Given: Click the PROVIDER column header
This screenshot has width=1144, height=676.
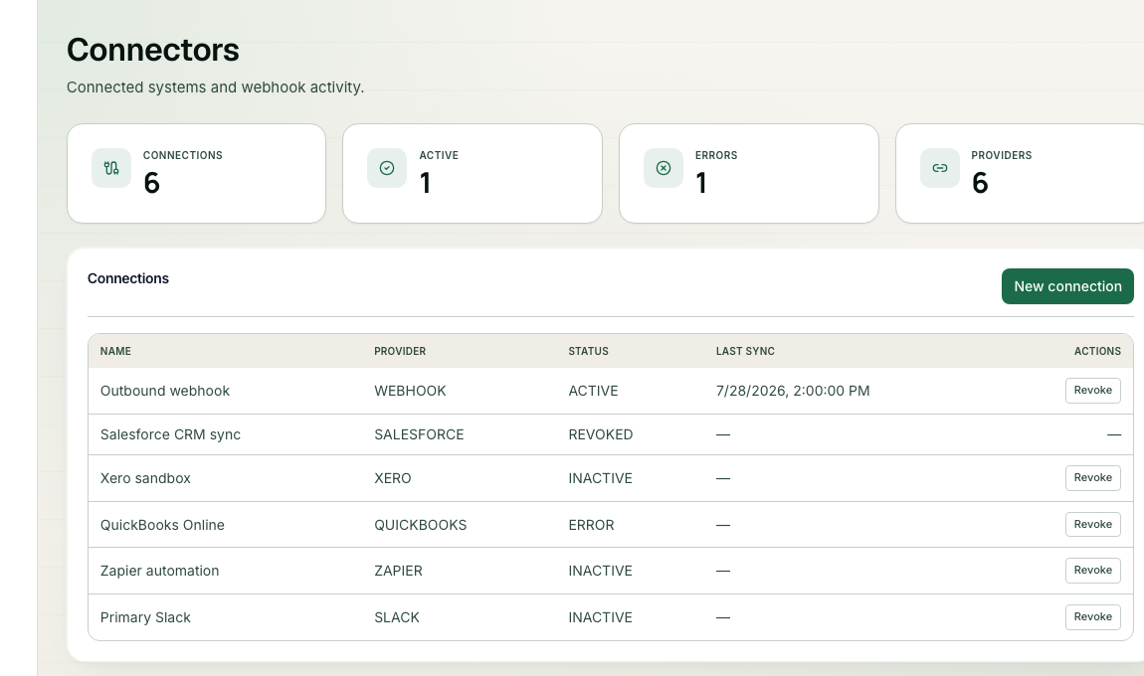Looking at the screenshot, I should 400,352.
